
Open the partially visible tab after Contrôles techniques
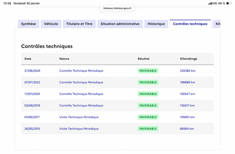[x=217, y=24]
